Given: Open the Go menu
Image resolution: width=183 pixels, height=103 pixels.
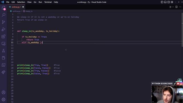Looking at the screenshot, I should (35, 2).
